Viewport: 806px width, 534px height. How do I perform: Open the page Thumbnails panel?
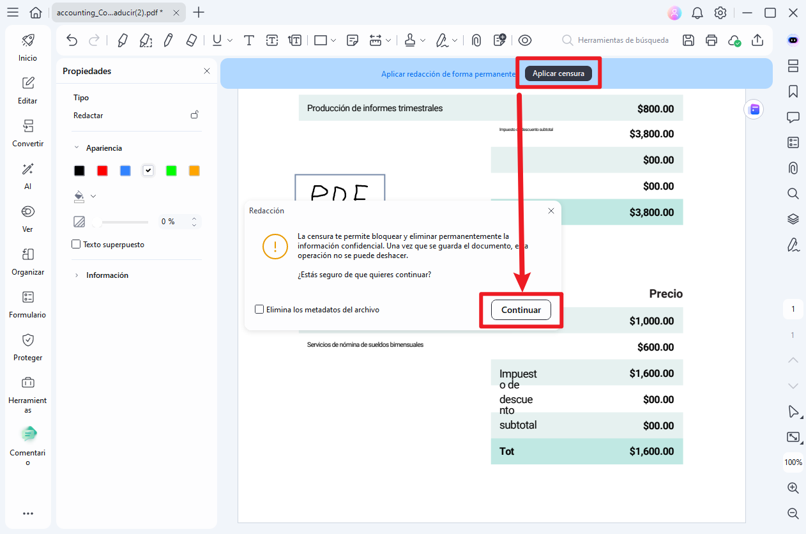(793, 66)
